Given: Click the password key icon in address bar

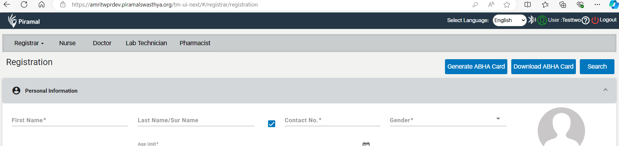Looking at the screenshot, I should 475,5.
